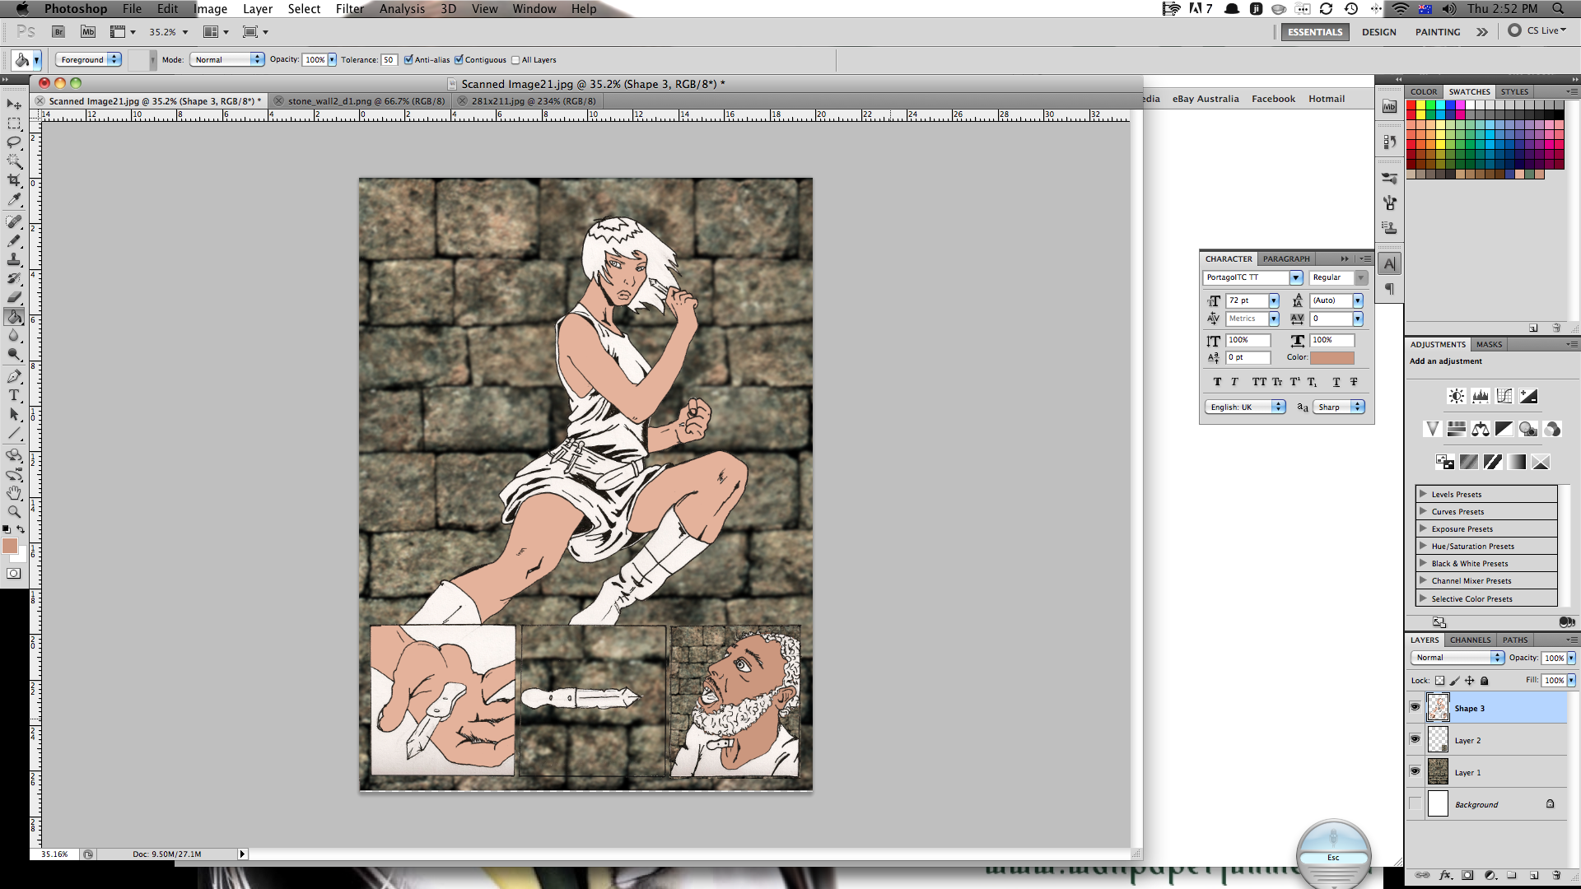Toggle Quick Mask mode

click(x=14, y=574)
